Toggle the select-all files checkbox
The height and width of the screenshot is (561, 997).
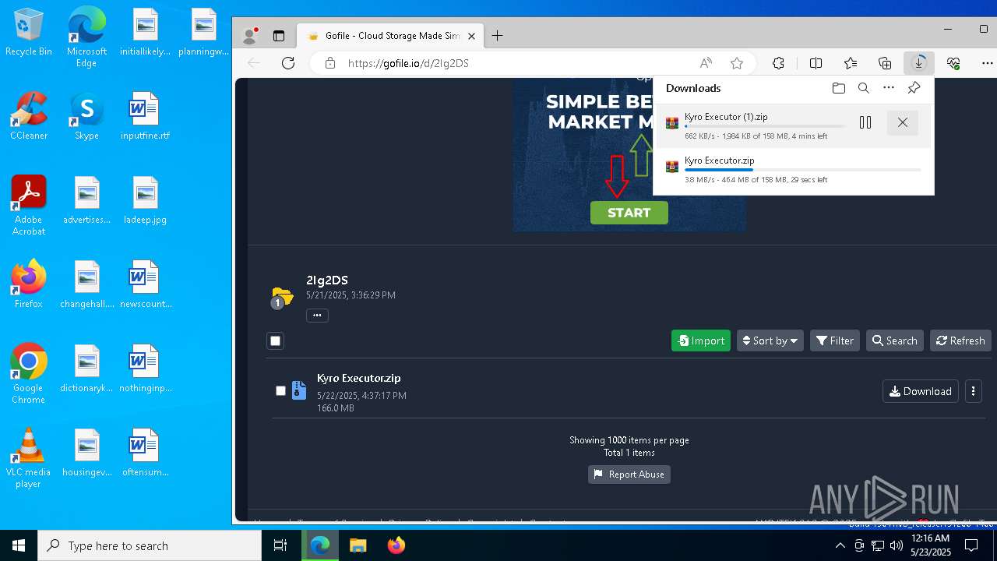click(x=275, y=340)
